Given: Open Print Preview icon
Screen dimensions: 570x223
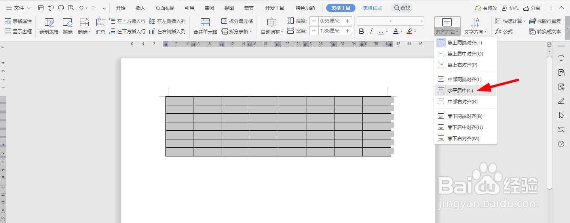Looking at the screenshot, I should tap(71, 8).
